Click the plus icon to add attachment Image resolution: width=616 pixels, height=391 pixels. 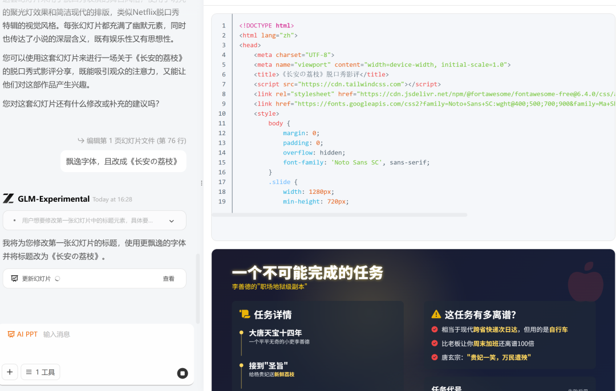point(10,372)
